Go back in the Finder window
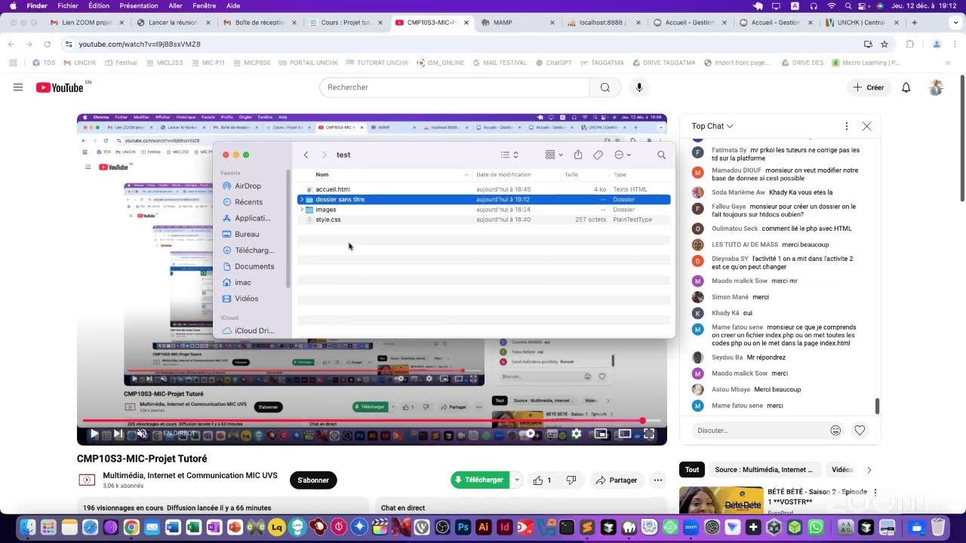This screenshot has height=543, width=966. coord(306,155)
